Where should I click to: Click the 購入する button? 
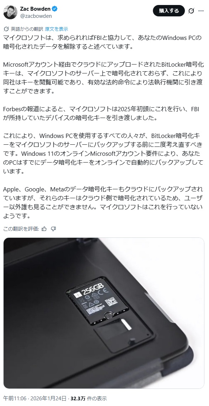coord(169,11)
